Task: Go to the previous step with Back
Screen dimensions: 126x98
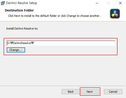Action: pyautogui.click(x=71, y=92)
